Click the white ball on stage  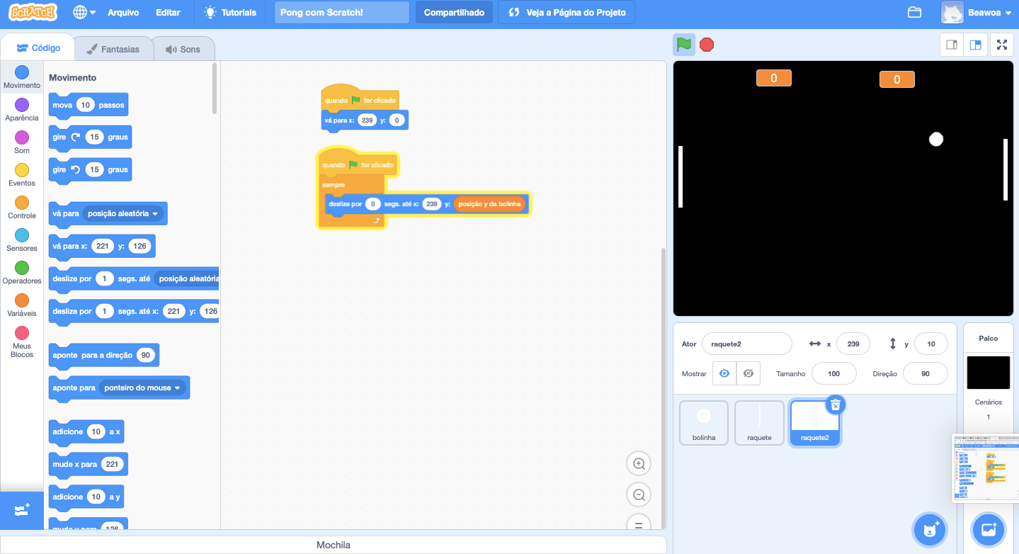[x=936, y=139]
